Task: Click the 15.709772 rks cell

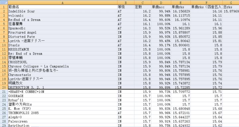Action: [x=181, y=92]
